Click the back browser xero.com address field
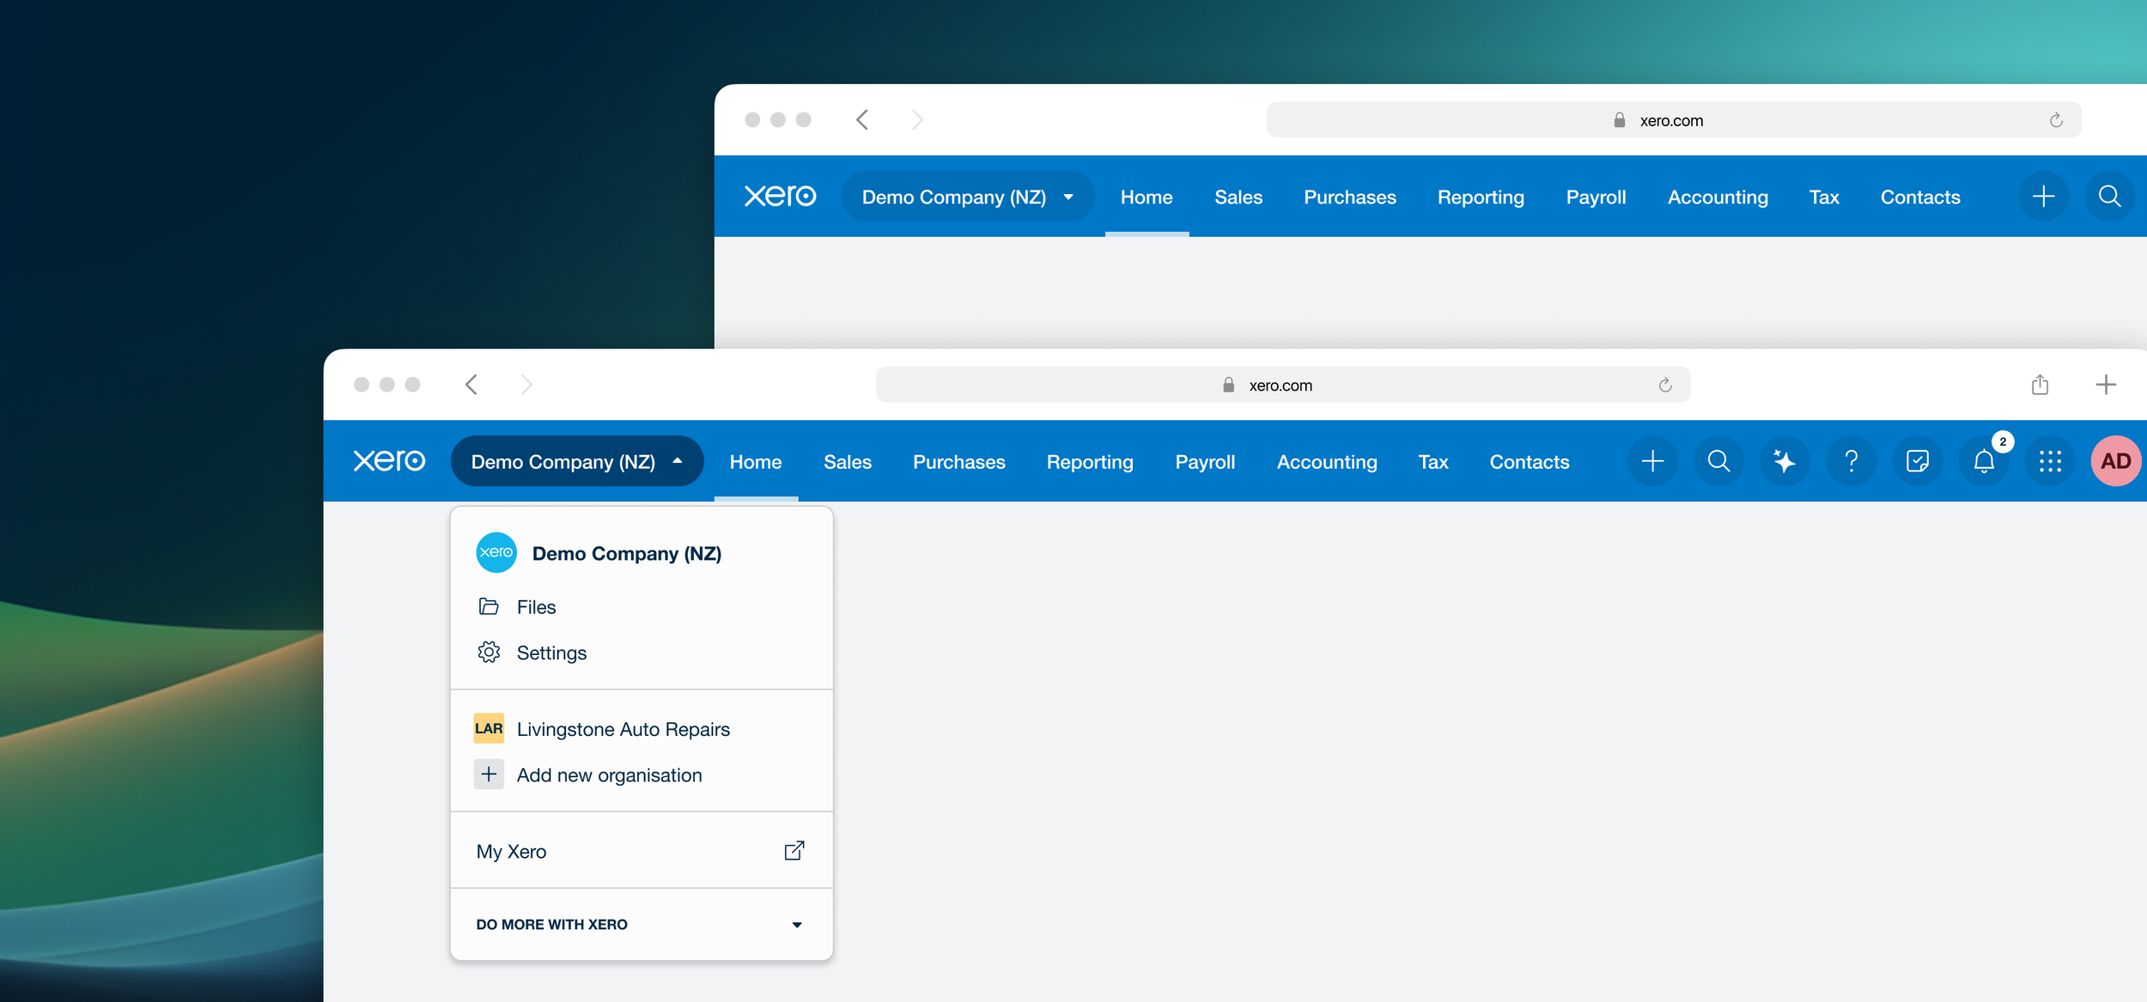This screenshot has width=2147, height=1002. coord(1673,120)
